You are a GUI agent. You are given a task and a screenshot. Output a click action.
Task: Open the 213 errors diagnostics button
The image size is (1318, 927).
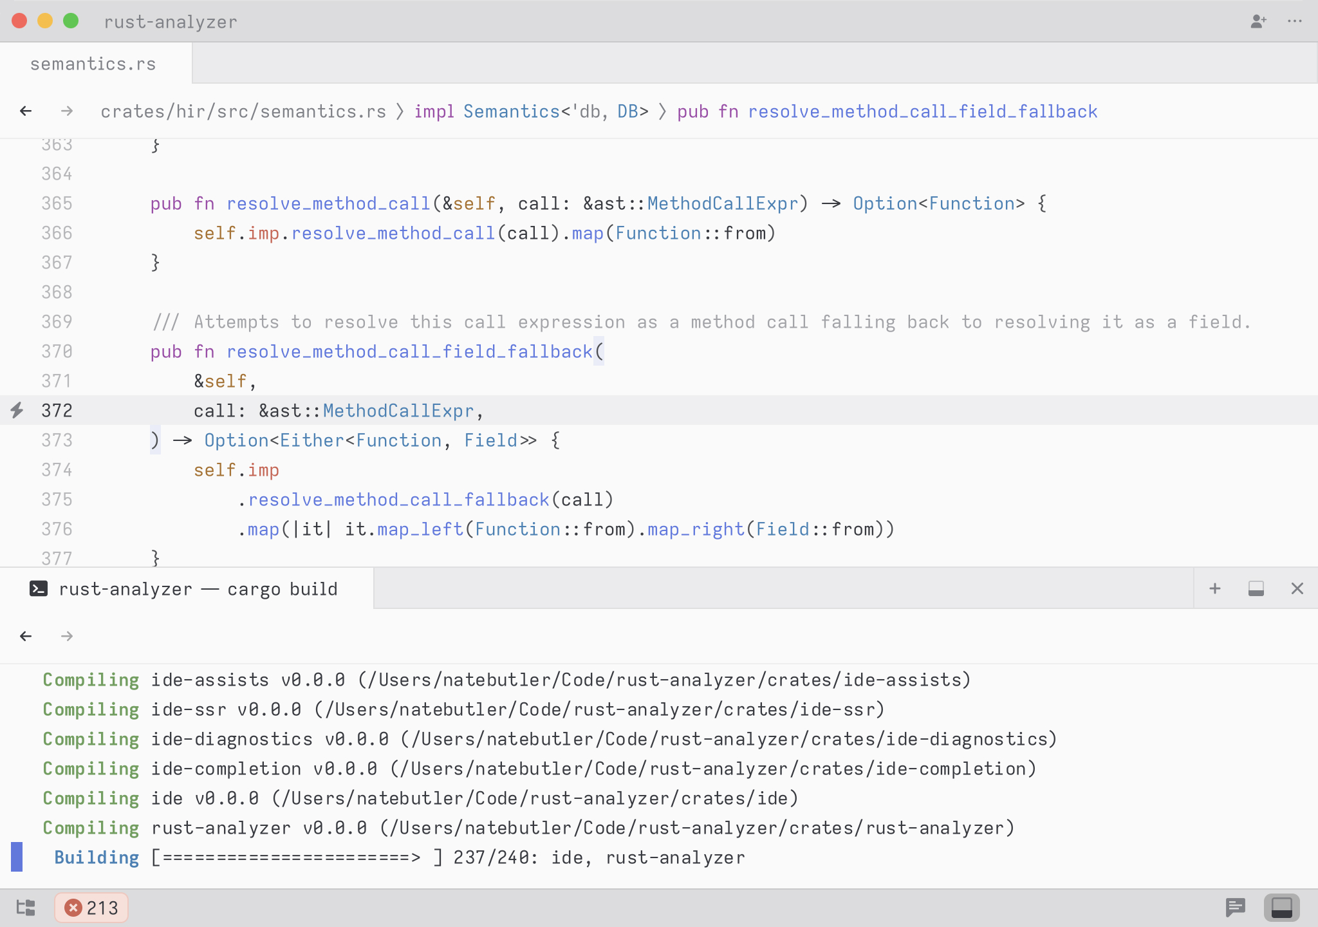(91, 908)
